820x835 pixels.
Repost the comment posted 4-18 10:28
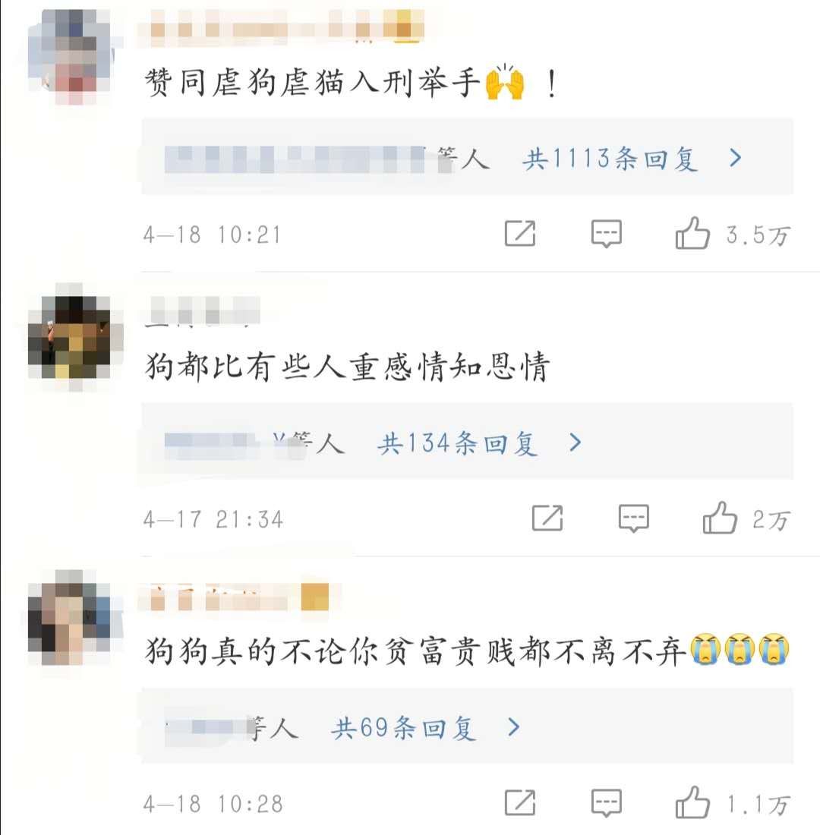point(520,802)
